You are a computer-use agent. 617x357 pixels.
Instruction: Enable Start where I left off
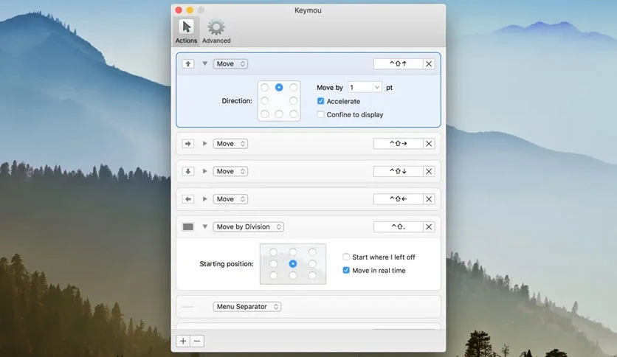[346, 257]
